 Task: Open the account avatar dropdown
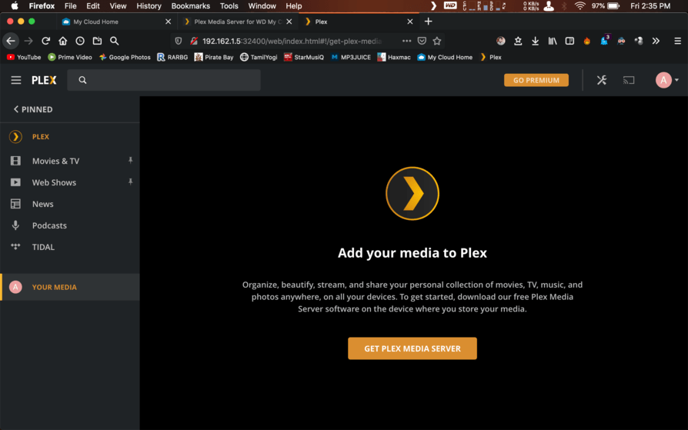tap(667, 80)
